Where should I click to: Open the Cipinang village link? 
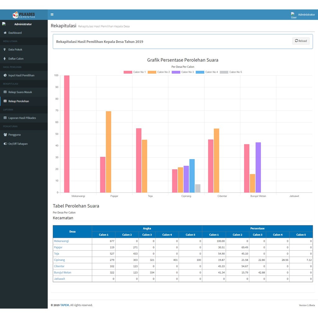pos(59,260)
